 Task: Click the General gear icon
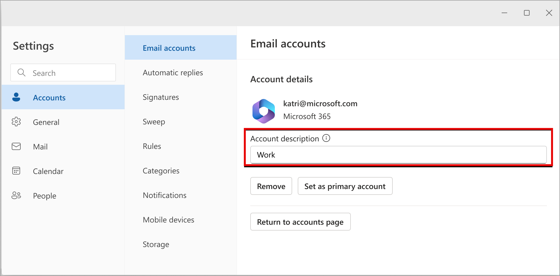point(16,122)
